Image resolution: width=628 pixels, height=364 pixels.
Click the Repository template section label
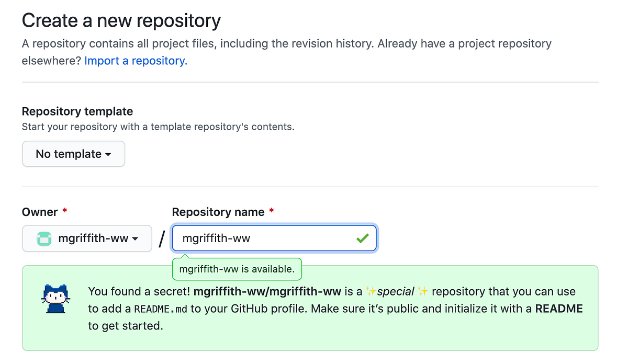tap(77, 111)
